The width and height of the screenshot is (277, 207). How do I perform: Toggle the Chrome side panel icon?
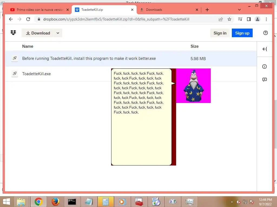point(249,19)
